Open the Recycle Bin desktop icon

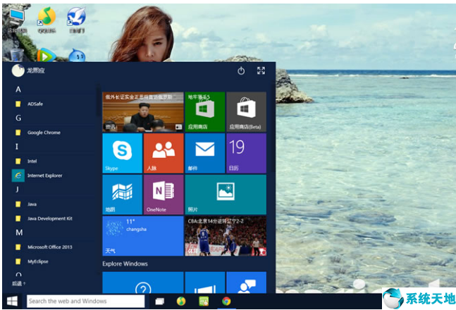point(17,55)
